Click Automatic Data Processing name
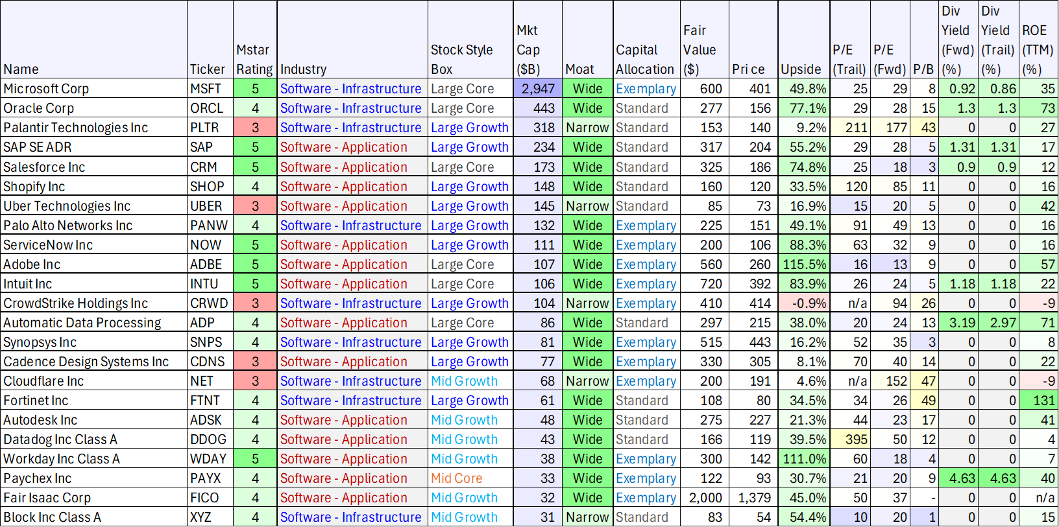This screenshot has width=1059, height=527. point(94,322)
